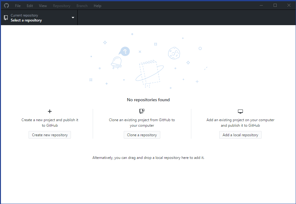Screen dimensions: 296x204
Task: Open the Repository menu
Action: pos(61,6)
